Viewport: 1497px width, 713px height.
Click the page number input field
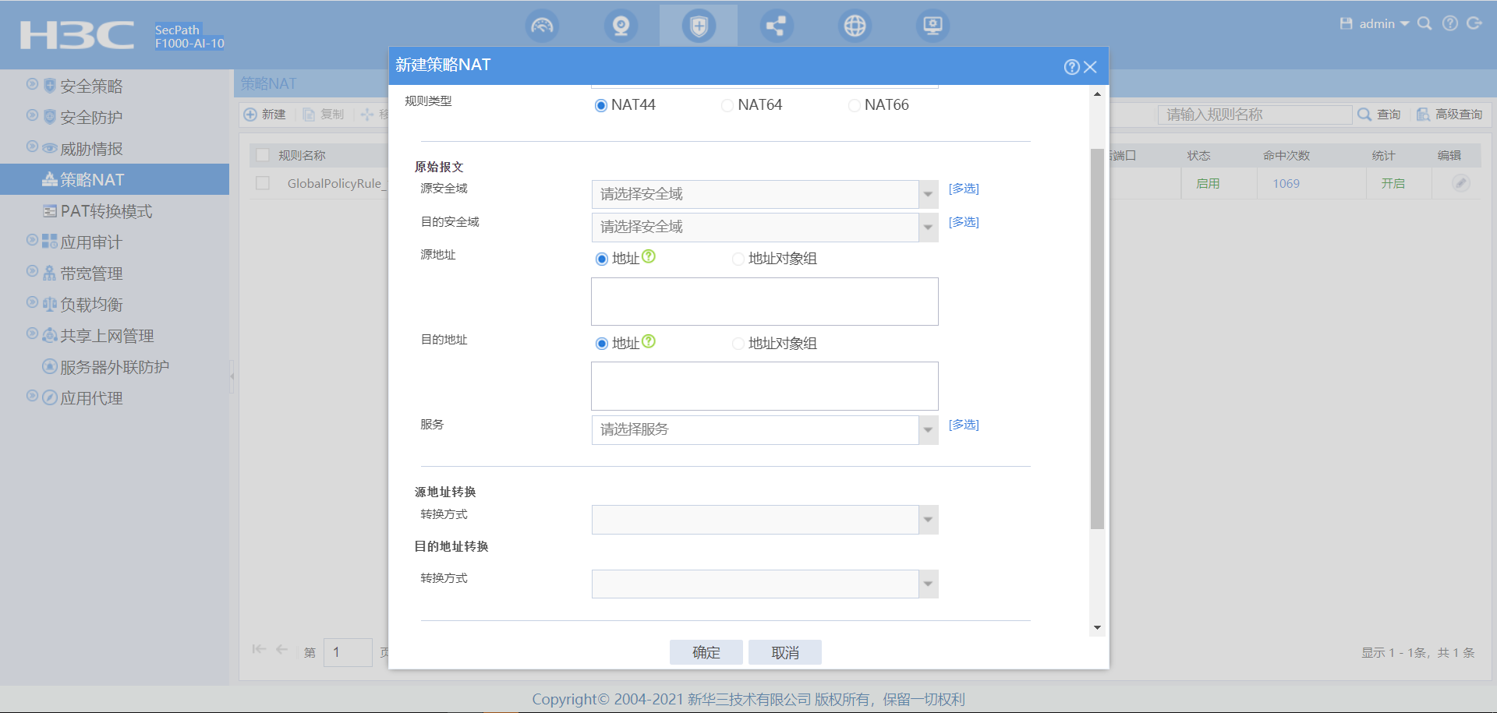pos(348,652)
